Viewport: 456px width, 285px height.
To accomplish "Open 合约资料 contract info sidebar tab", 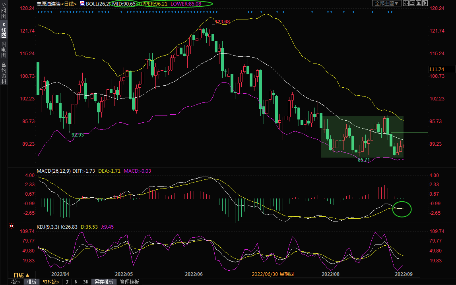I will point(4,73).
